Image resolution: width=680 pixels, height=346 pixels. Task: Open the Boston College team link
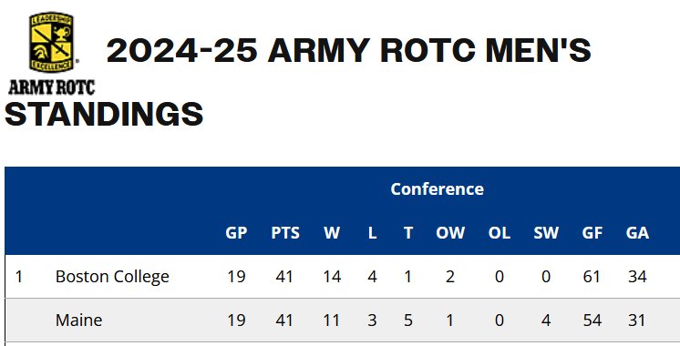point(112,276)
